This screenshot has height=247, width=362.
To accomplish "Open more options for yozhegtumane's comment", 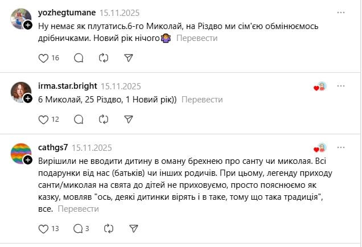I will (341, 13).
